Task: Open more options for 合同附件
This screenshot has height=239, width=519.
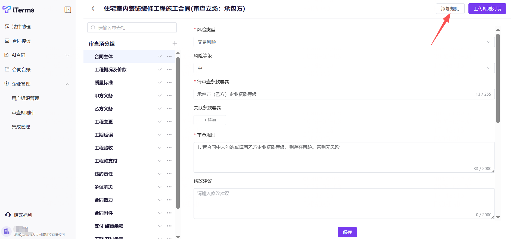Action: [169, 213]
